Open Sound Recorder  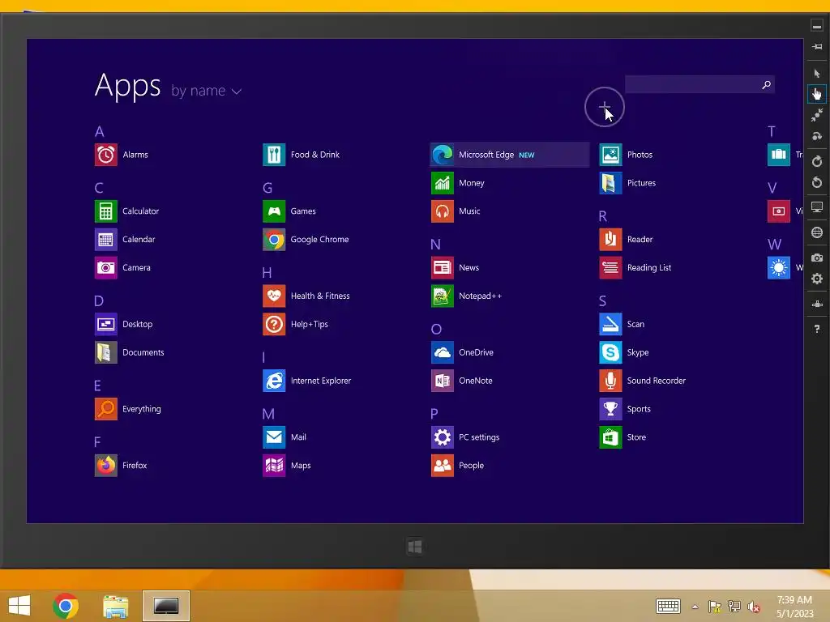643,381
